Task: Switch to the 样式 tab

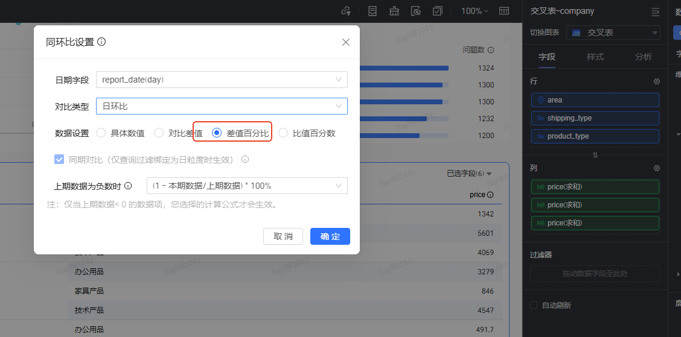Action: (x=595, y=57)
